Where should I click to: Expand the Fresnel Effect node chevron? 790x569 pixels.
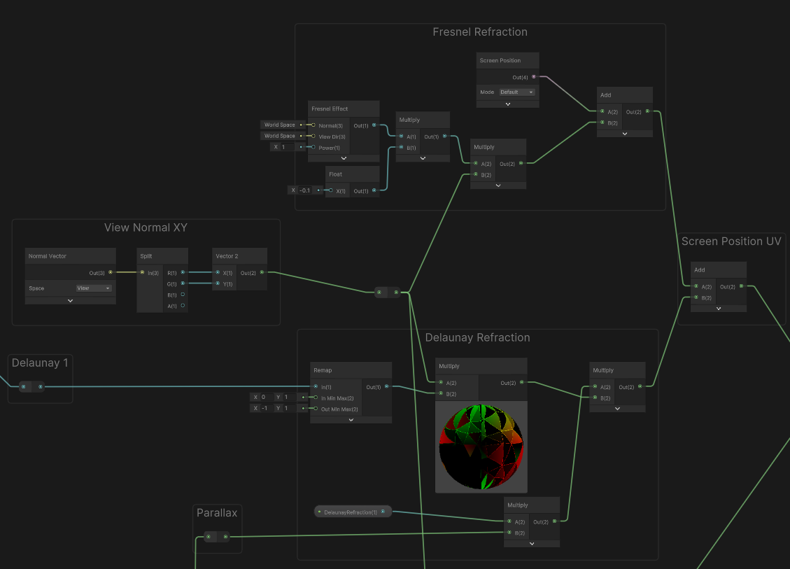[344, 158]
